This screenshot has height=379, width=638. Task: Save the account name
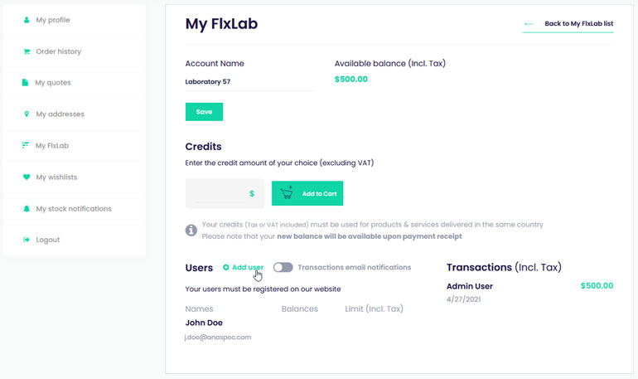pyautogui.click(x=205, y=111)
